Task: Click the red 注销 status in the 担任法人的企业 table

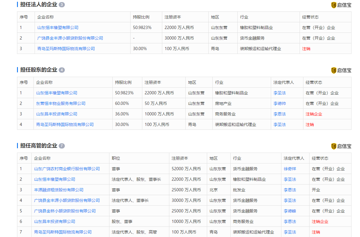Action: pos(306,49)
